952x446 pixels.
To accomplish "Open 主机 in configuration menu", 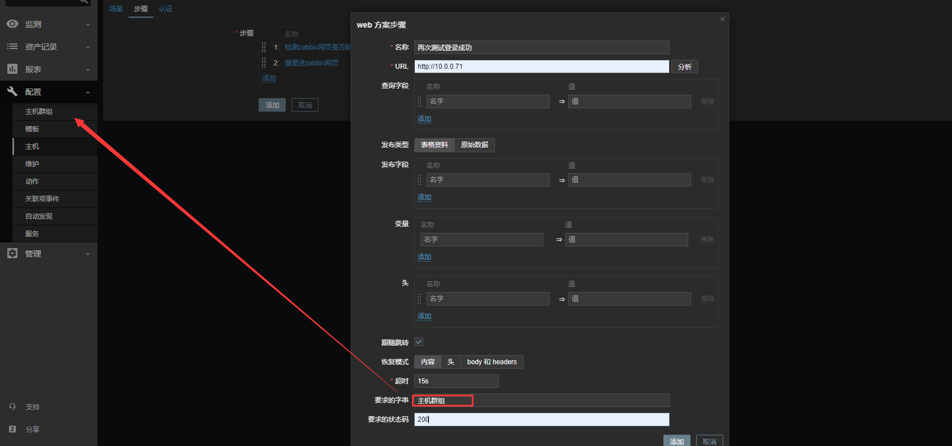I will (55, 147).
